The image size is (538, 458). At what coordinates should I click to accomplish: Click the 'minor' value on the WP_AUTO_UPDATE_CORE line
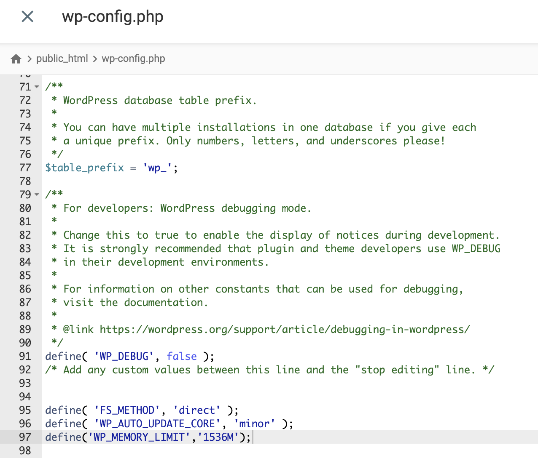click(x=254, y=423)
